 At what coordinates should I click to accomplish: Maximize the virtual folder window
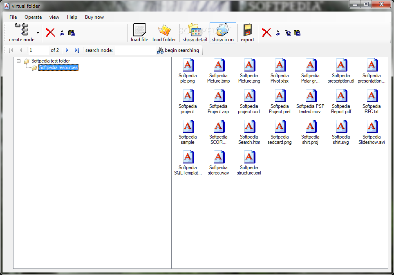click(366, 4)
